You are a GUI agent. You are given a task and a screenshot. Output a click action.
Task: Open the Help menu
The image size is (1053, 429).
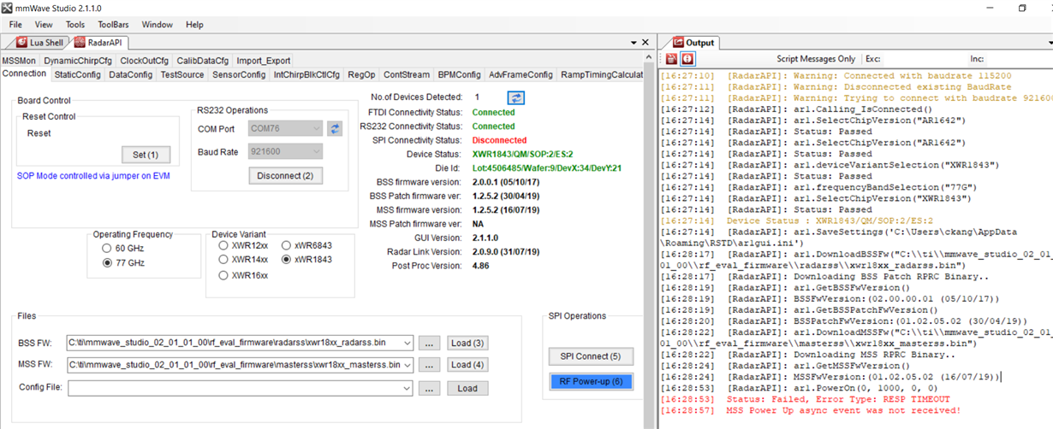[x=194, y=25]
